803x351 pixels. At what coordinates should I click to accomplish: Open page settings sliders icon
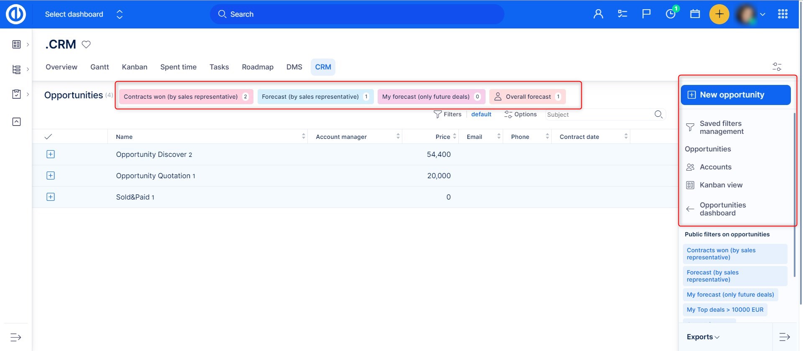click(x=777, y=67)
